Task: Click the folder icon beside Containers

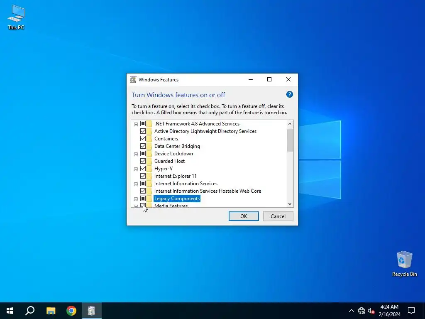Action: pos(149,139)
